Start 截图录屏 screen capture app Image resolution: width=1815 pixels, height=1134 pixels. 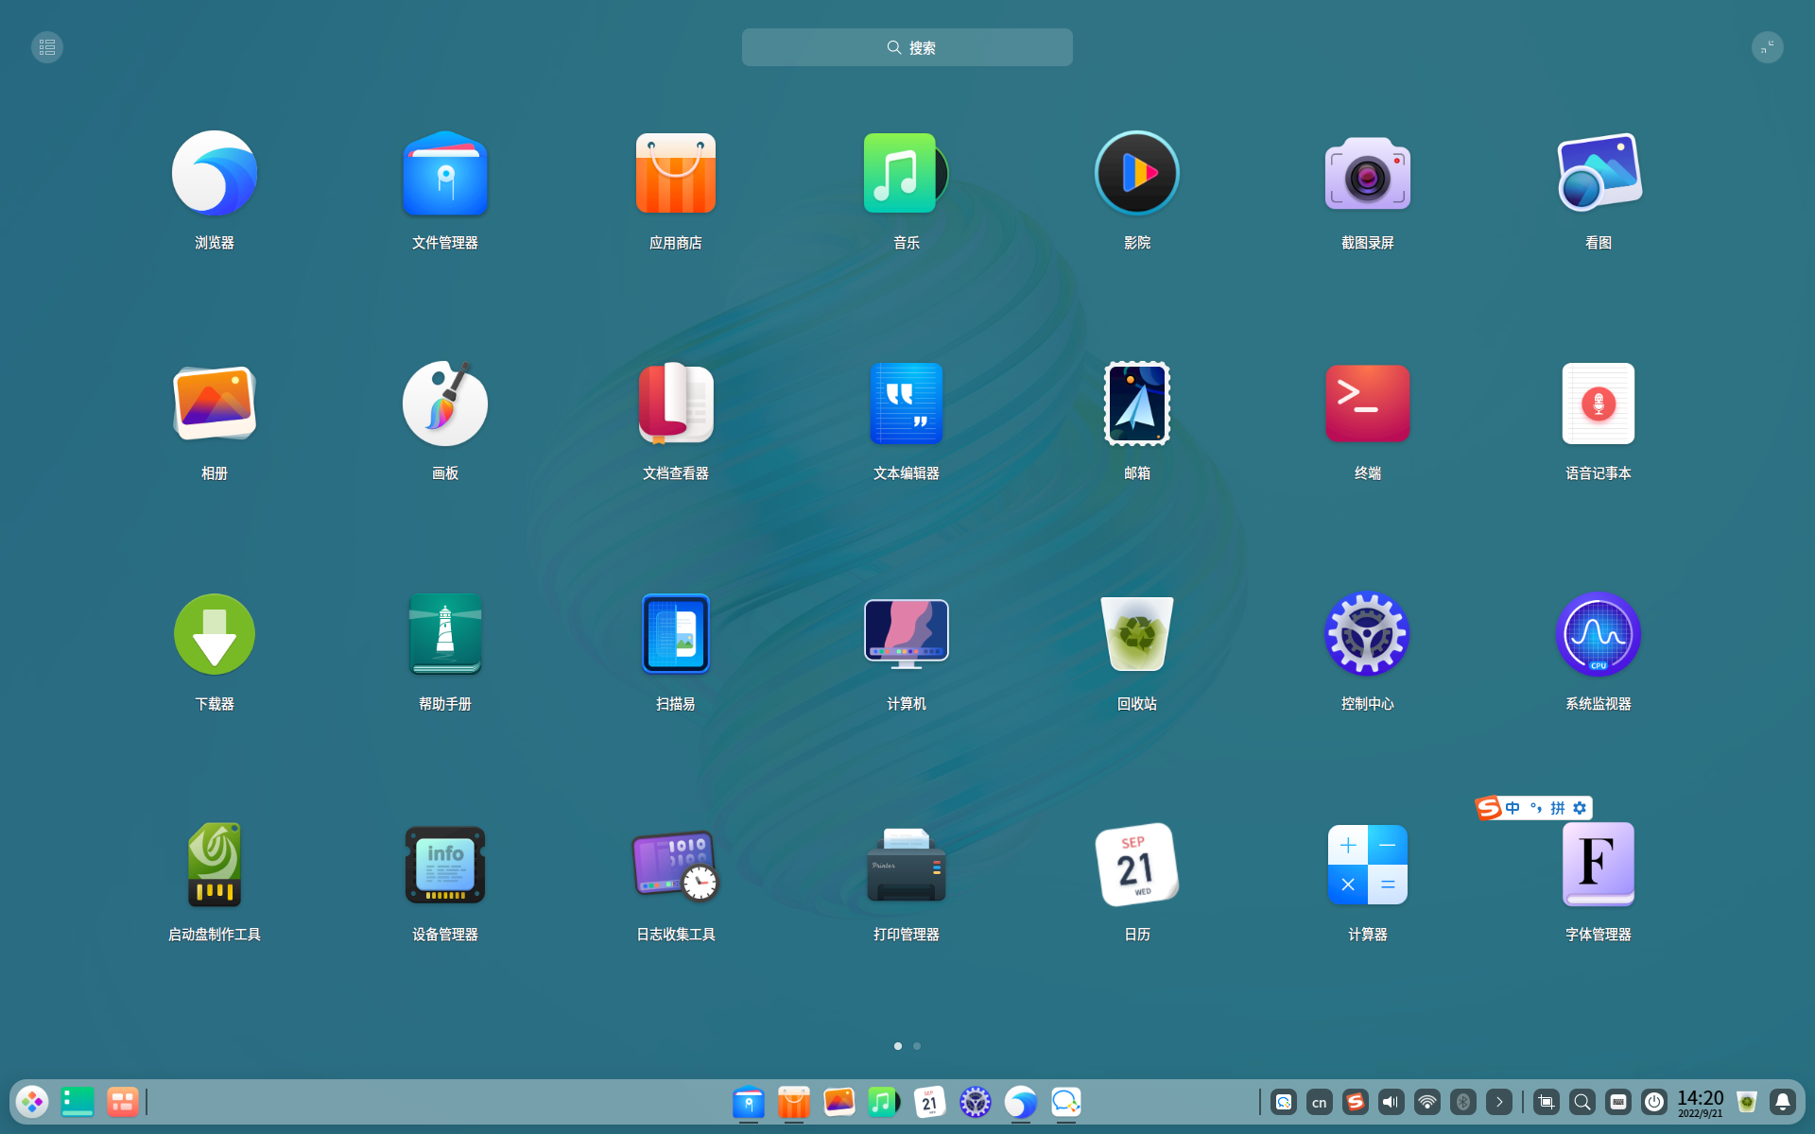point(1368,173)
